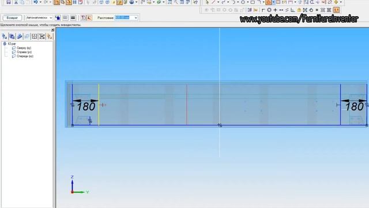369x208 pixels.
Task: Open the Offset tool dropdown arrow
Action: pos(273,2)
